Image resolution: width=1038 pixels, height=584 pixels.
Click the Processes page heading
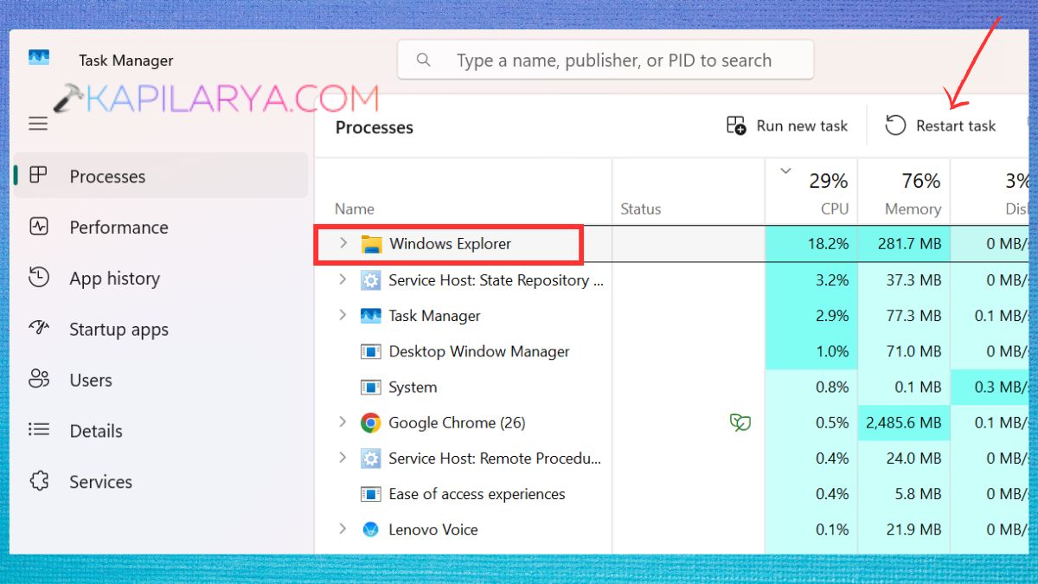(375, 127)
